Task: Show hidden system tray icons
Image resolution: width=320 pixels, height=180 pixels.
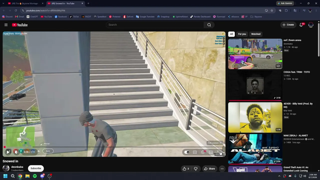Action: coord(279,176)
